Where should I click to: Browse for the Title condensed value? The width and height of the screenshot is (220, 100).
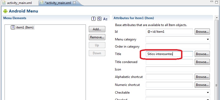(x=202, y=62)
